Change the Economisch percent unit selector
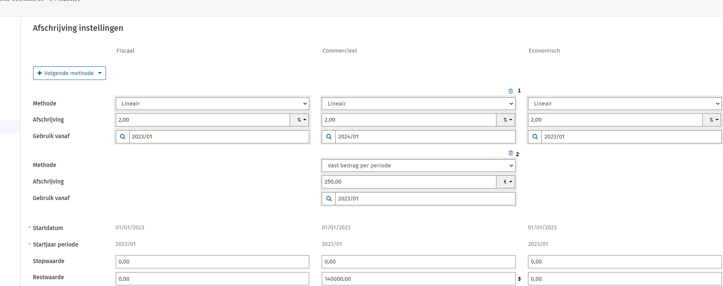 pyautogui.click(x=712, y=120)
